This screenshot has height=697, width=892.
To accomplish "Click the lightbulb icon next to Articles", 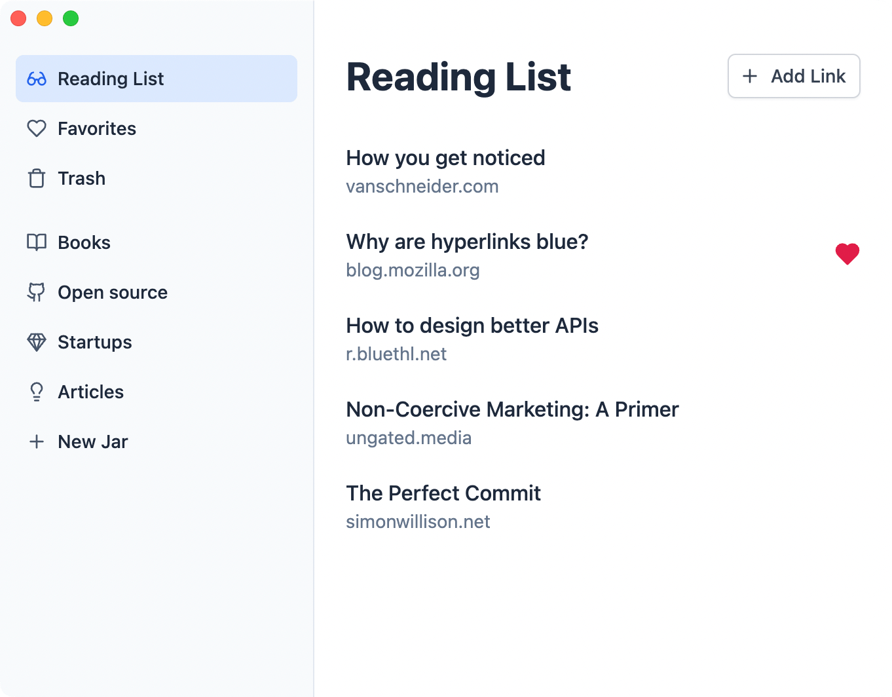I will click(37, 392).
